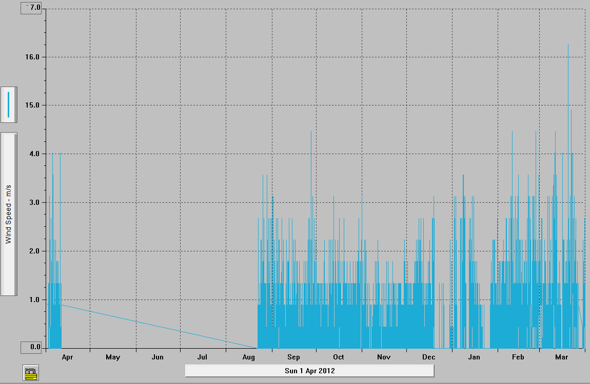
Task: Select the Y-axis minimum value field 0.0
Action: point(32,348)
